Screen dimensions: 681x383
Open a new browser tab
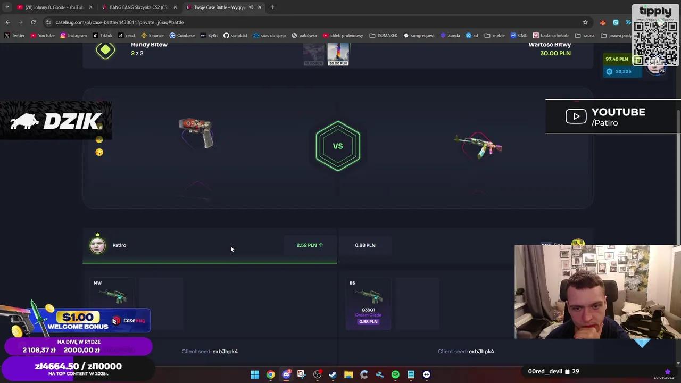(x=272, y=7)
